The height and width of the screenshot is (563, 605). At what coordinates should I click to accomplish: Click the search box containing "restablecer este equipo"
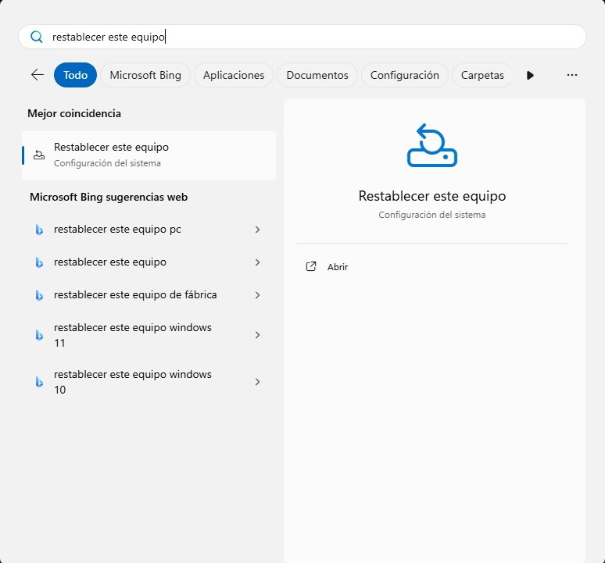point(302,37)
